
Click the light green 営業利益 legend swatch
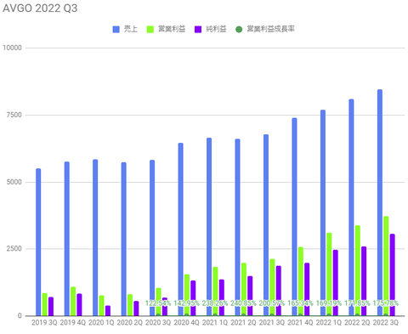coord(150,29)
